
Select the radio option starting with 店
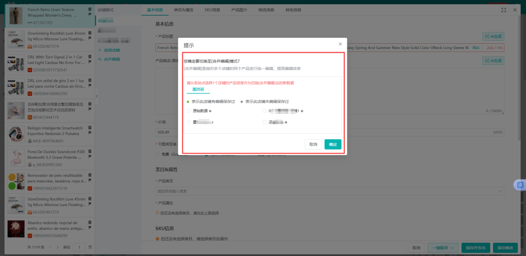click(x=265, y=122)
